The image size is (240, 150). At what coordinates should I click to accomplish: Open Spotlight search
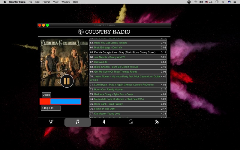(223, 2)
